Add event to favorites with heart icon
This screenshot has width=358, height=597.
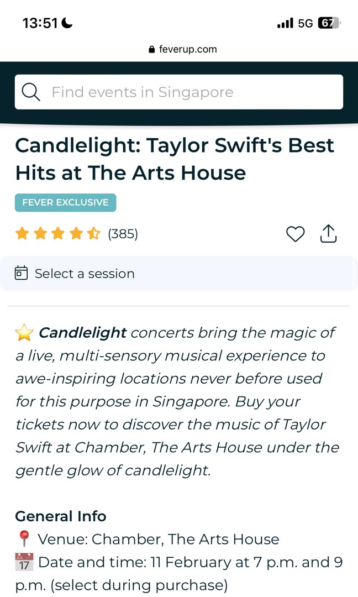click(x=296, y=234)
